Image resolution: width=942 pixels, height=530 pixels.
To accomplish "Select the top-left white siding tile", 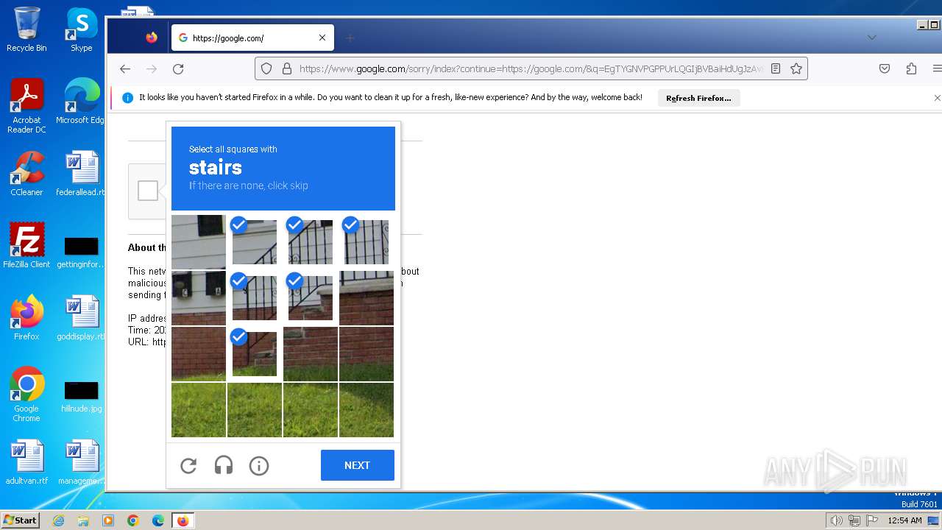I will click(199, 242).
